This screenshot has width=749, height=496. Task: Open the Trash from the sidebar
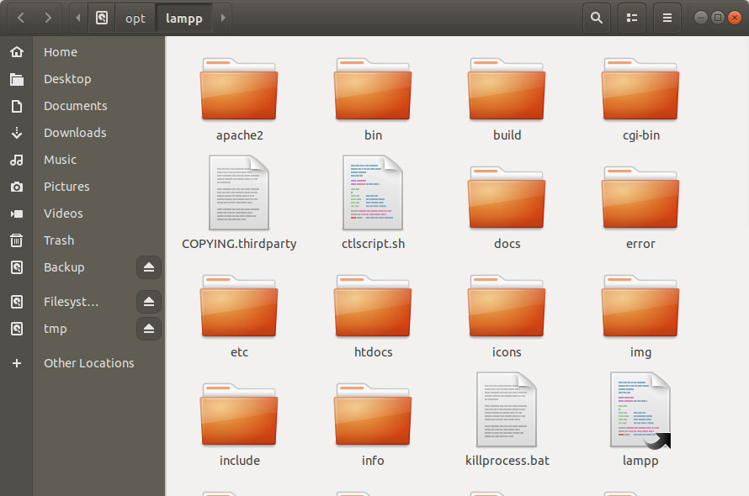pos(58,240)
